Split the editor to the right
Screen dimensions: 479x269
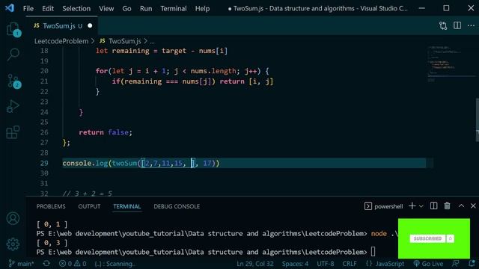click(457, 25)
